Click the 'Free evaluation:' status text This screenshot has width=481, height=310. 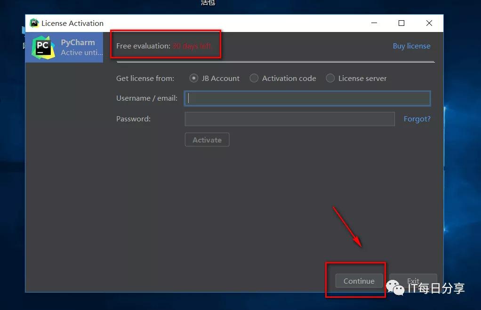143,46
